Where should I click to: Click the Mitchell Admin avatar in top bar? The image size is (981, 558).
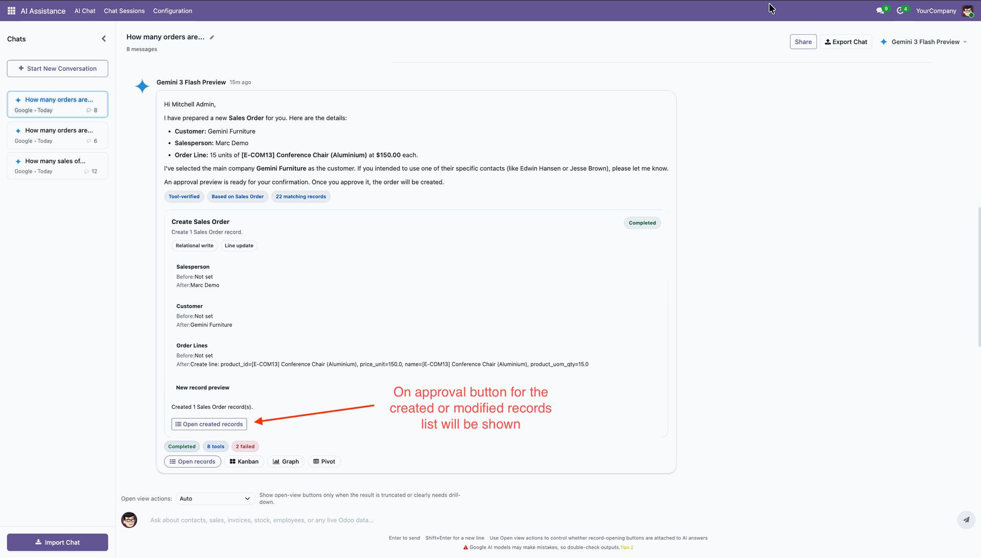coord(968,11)
